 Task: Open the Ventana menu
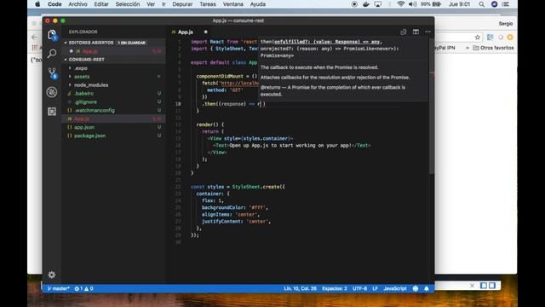click(x=232, y=4)
